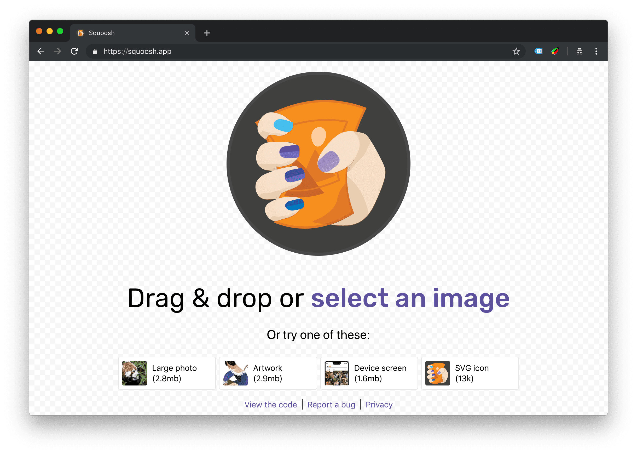The width and height of the screenshot is (637, 454).
Task: Click the colorful leaf extension icon
Action: click(x=555, y=52)
